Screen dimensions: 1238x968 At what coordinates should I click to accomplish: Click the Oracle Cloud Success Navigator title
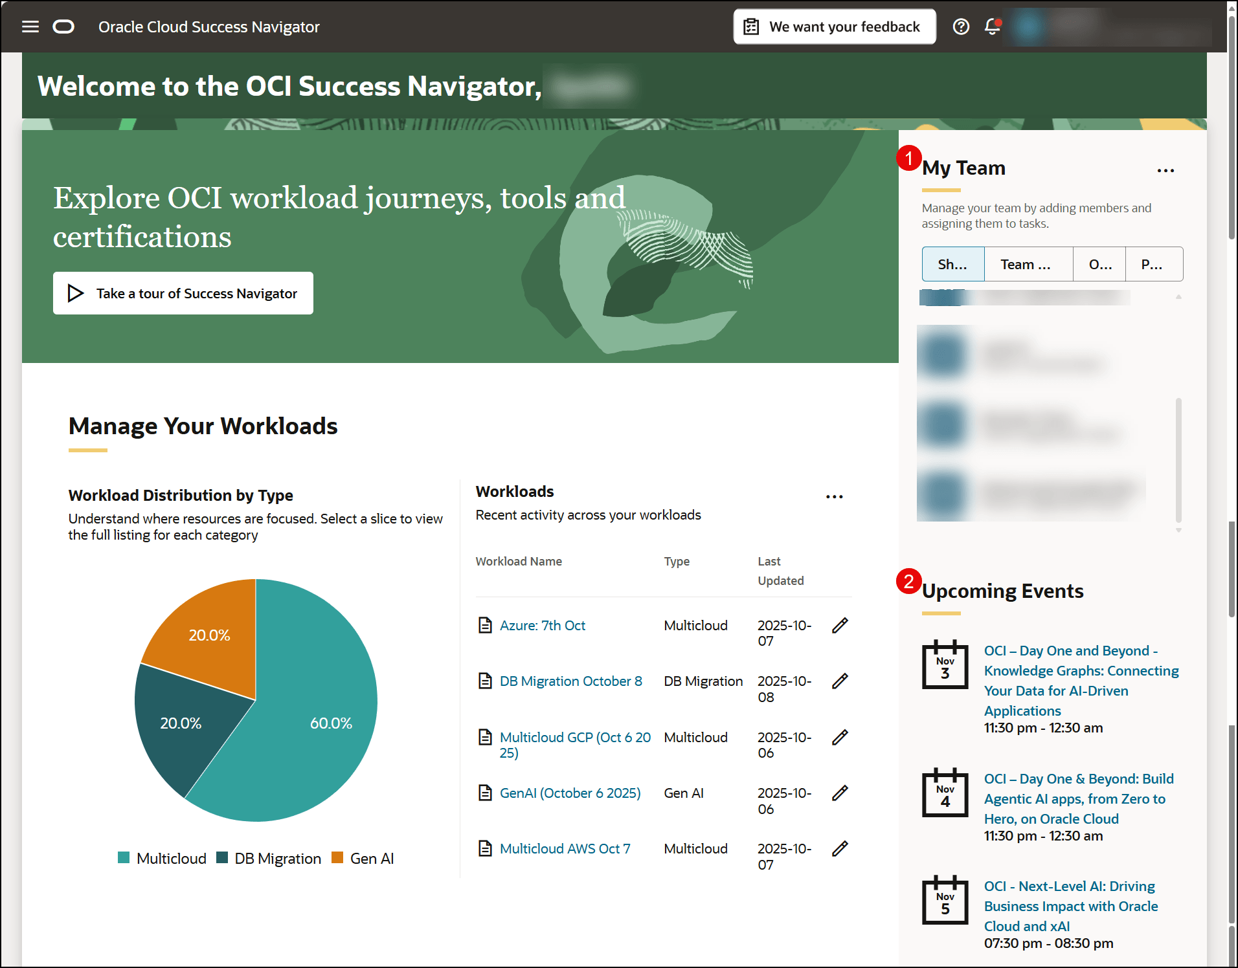(x=209, y=27)
